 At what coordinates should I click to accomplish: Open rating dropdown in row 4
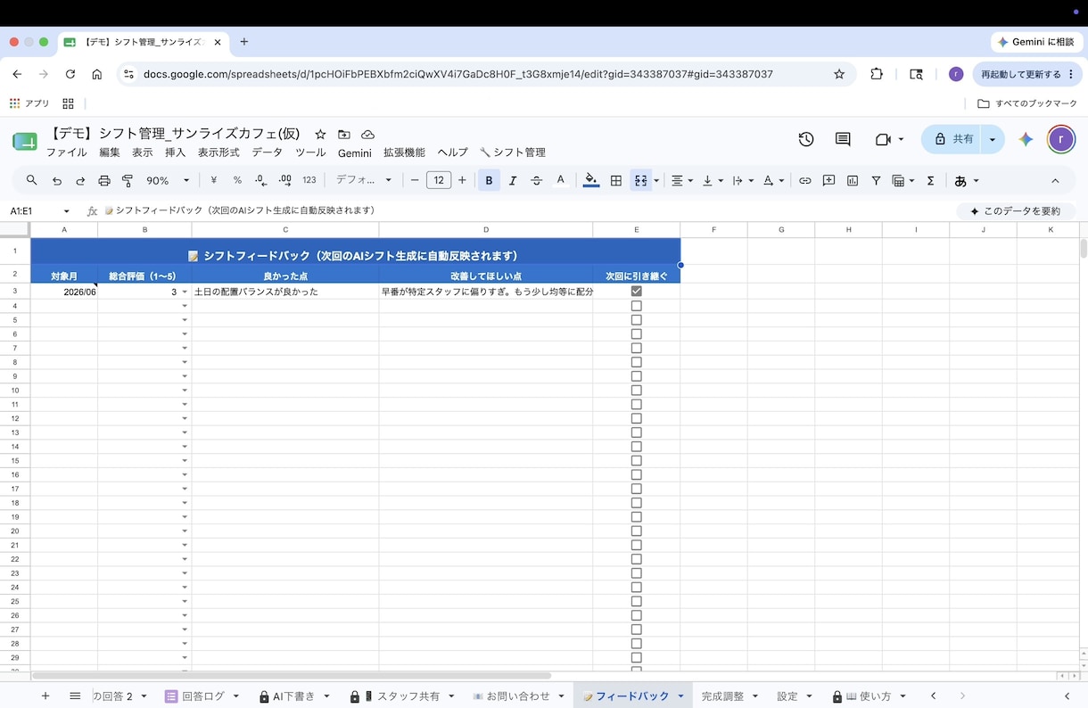185,306
